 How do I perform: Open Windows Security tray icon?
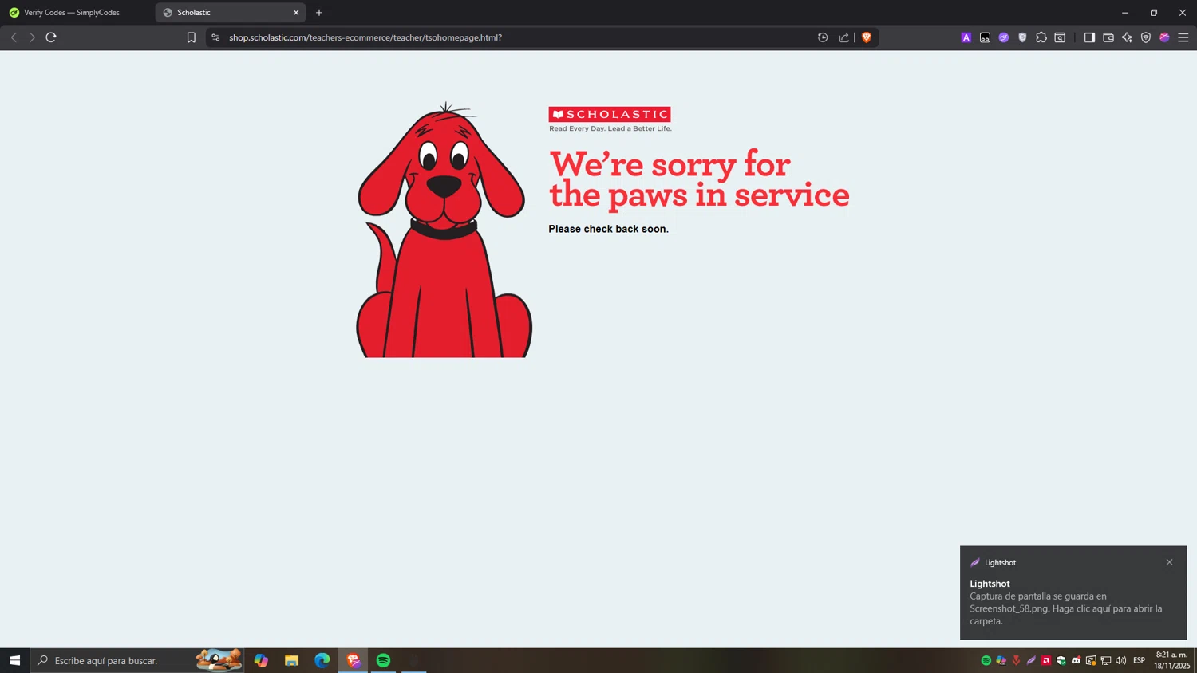click(x=1061, y=660)
